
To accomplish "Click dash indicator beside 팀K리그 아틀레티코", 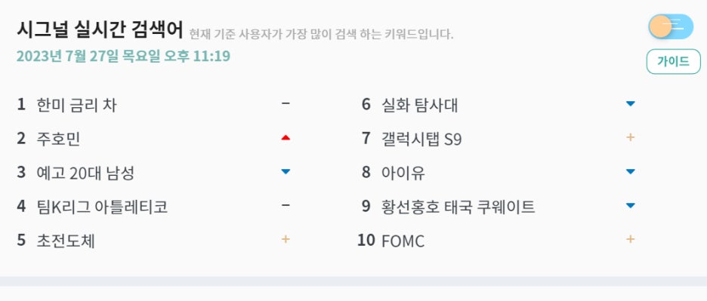I will (x=286, y=205).
